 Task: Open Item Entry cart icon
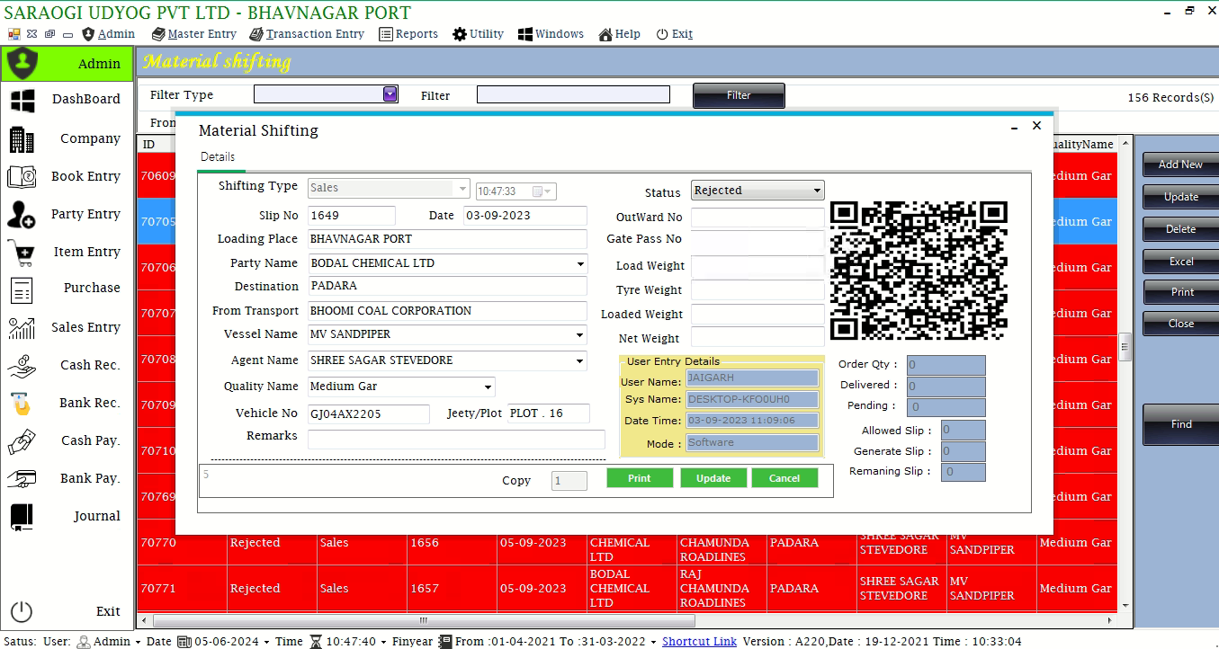[x=22, y=253]
